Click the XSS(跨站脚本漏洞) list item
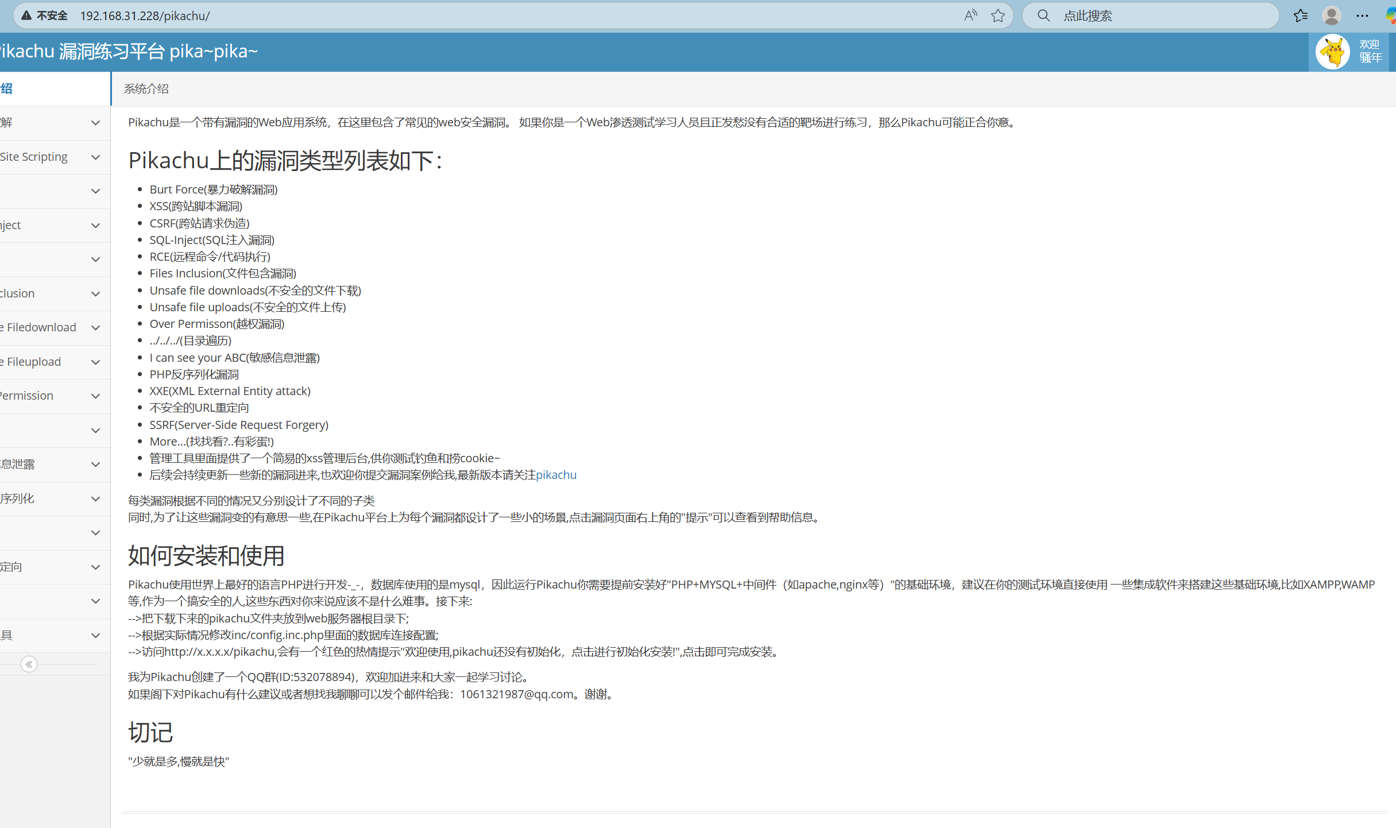This screenshot has width=1396, height=828. pyautogui.click(x=196, y=206)
